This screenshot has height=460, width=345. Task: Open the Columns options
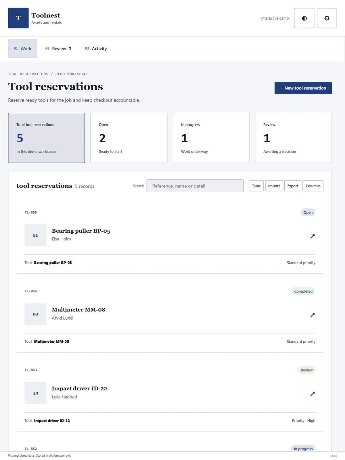point(313,186)
